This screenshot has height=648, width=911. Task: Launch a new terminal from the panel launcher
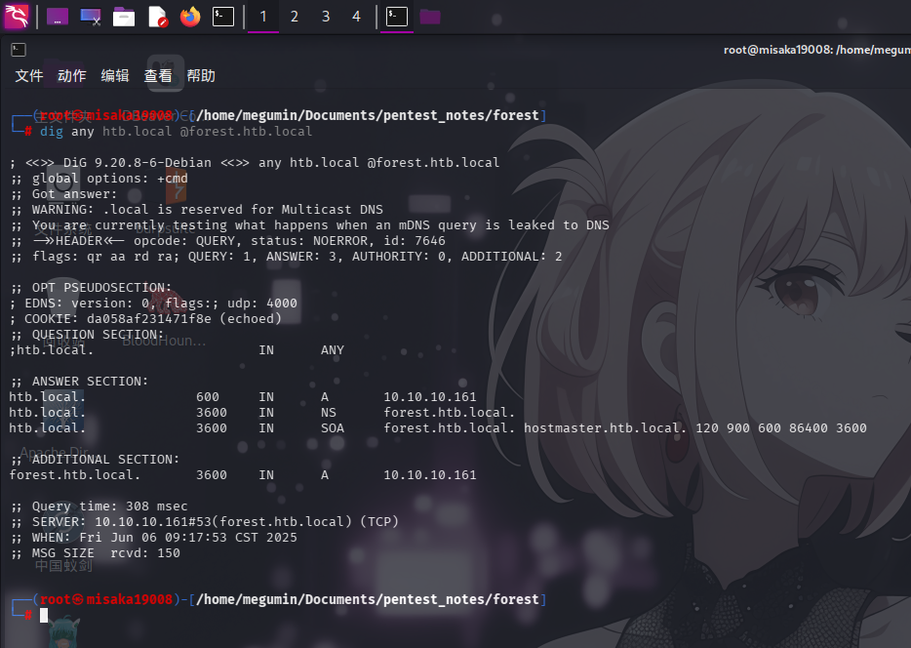click(x=223, y=17)
